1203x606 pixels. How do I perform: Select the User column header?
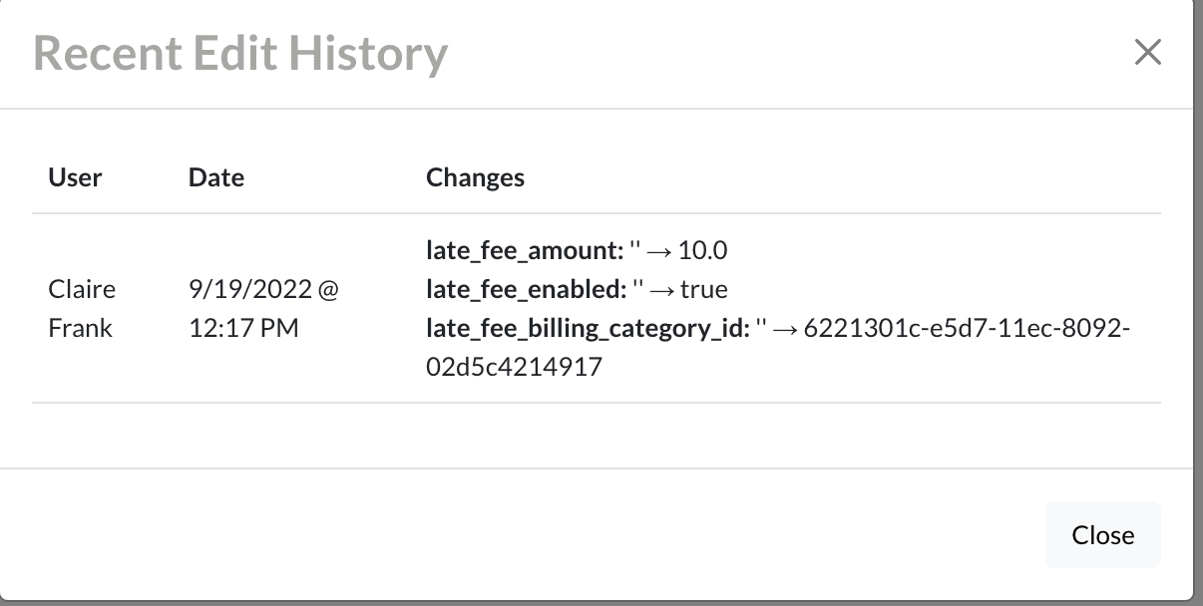[x=75, y=177]
